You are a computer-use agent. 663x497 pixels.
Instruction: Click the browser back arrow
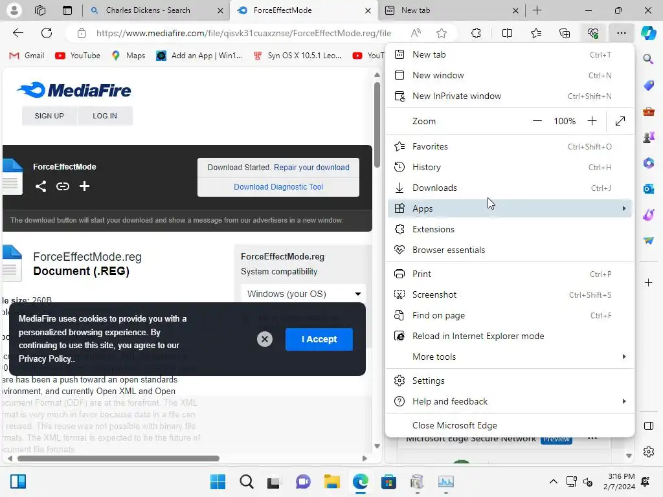pyautogui.click(x=17, y=33)
